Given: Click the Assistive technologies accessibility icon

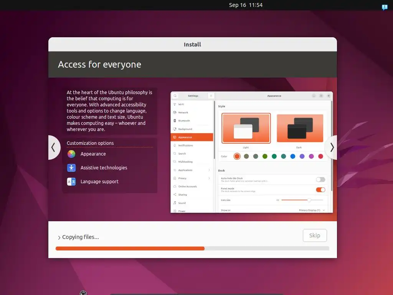Looking at the screenshot, I should (x=71, y=167).
